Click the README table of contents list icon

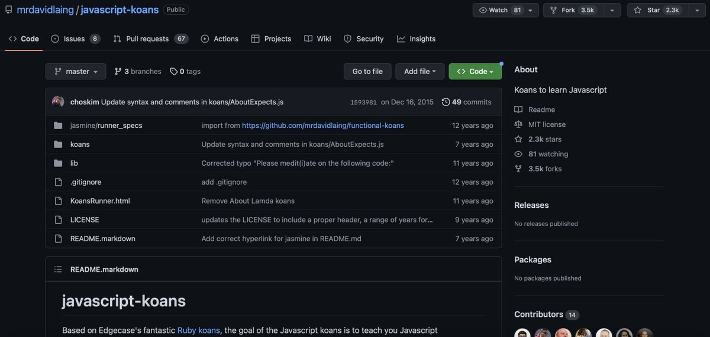pyautogui.click(x=58, y=269)
